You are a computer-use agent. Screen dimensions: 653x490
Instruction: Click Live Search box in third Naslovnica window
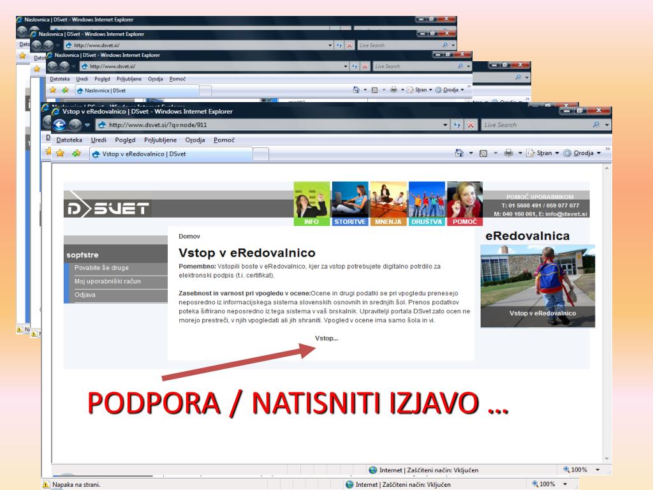[x=415, y=66]
